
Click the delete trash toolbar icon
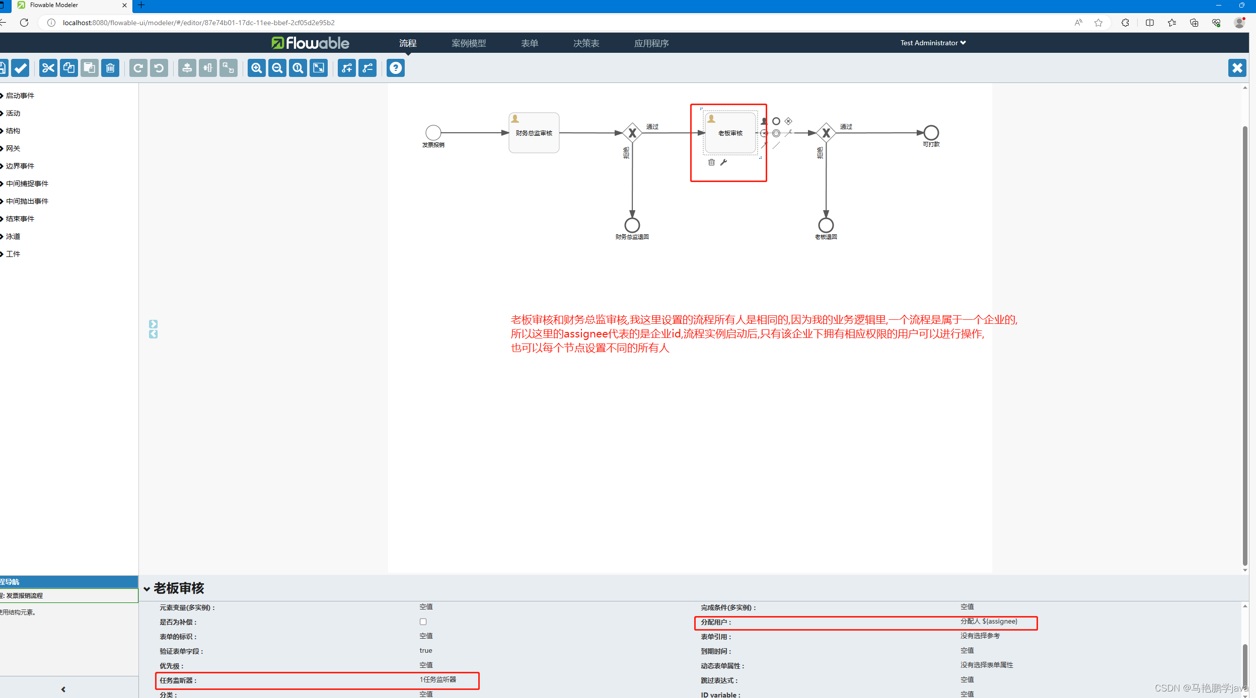(110, 68)
